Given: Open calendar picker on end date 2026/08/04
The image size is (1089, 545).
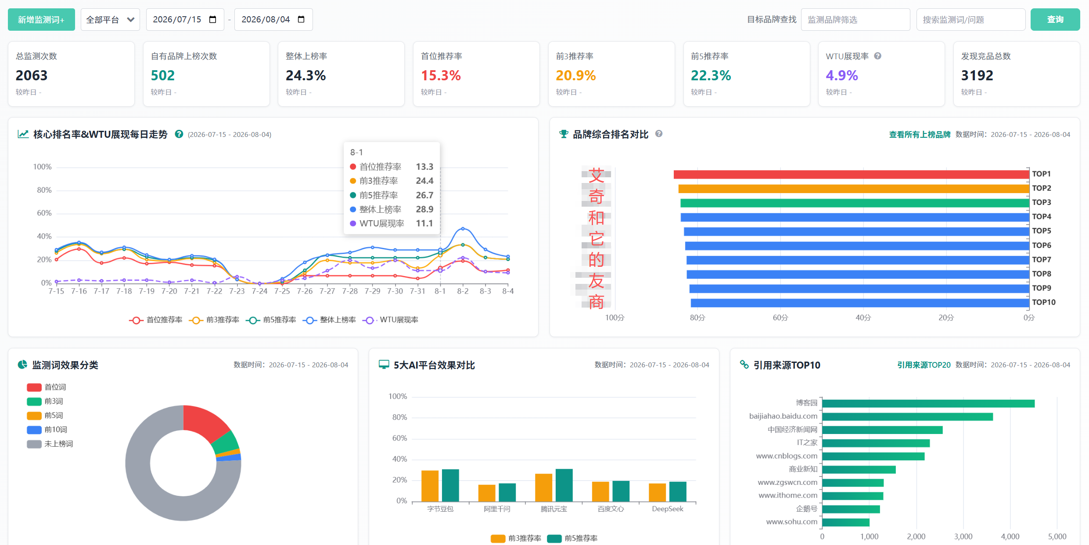Looking at the screenshot, I should pos(301,19).
